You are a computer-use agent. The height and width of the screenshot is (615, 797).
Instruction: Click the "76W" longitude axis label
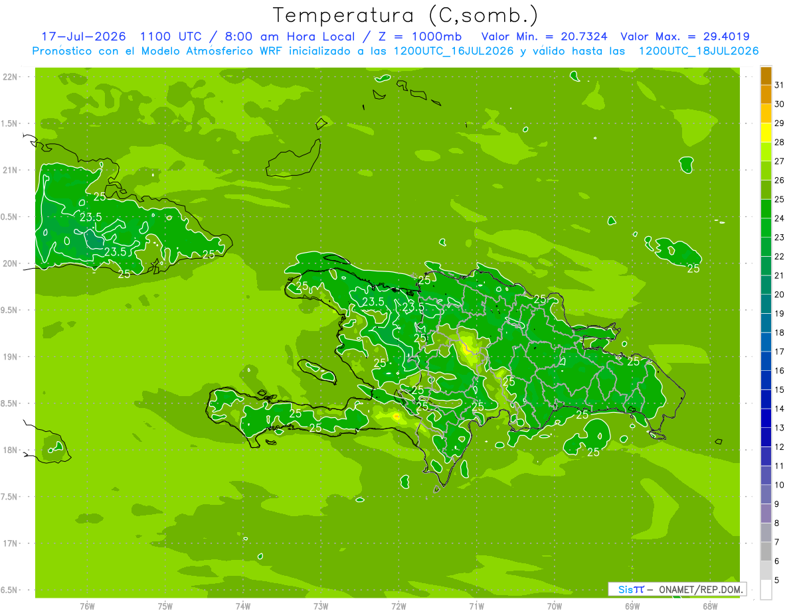point(87,606)
